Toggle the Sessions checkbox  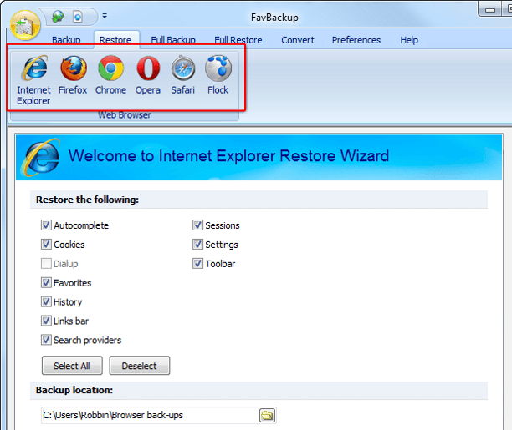tap(197, 225)
